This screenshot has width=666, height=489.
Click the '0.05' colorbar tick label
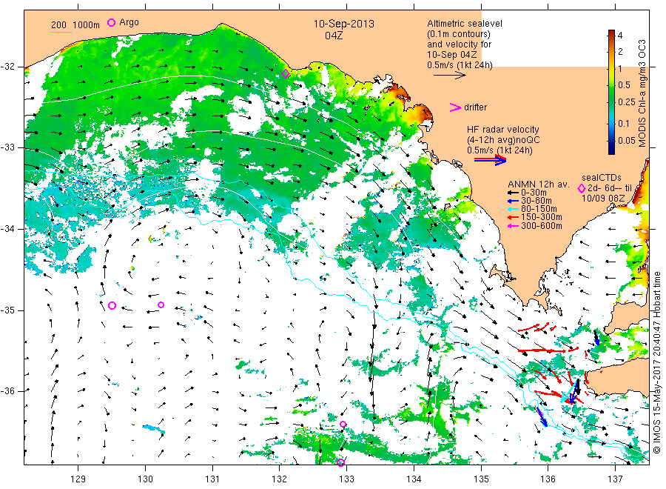coord(627,140)
